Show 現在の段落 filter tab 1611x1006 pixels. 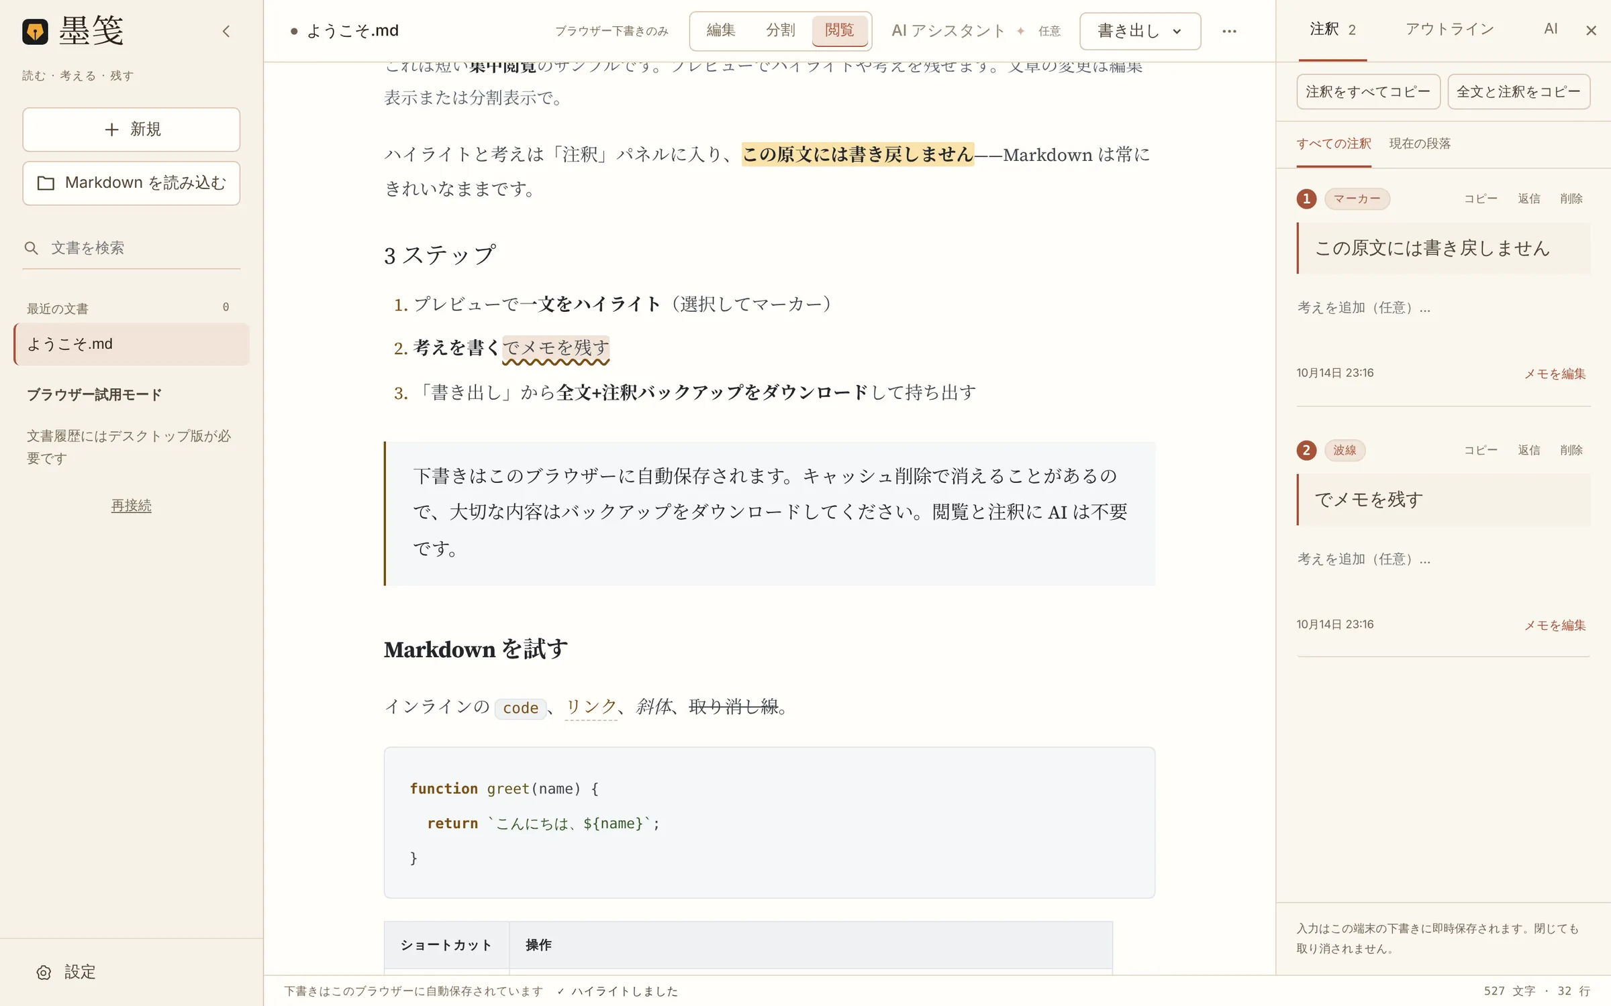click(x=1420, y=144)
